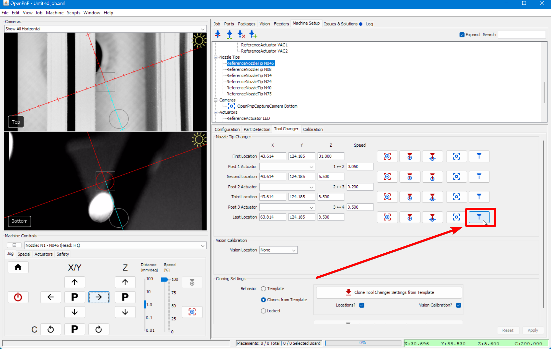Open the Vision Location dropdown
Viewport: 551px width, 349px height.
[x=278, y=250]
